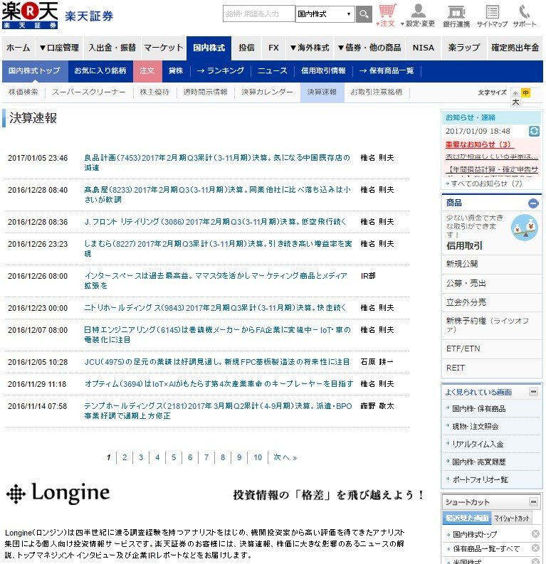
Task: Open the 注文 shopping cart icon
Action: tap(387, 15)
